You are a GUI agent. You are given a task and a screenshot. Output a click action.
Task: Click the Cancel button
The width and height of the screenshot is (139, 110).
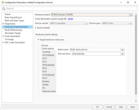coord(109,107)
